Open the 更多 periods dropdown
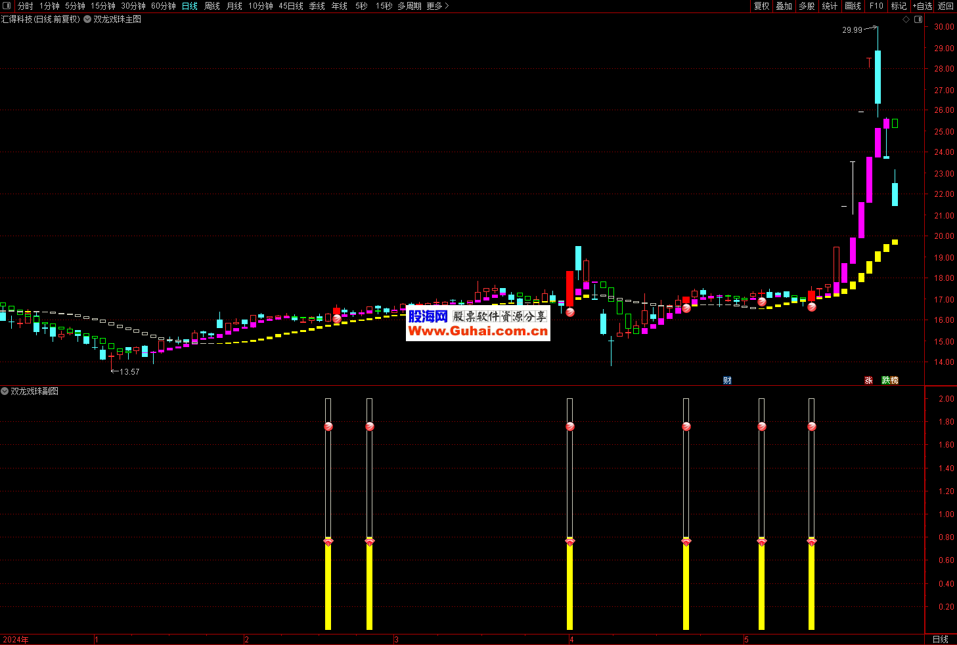The height and width of the screenshot is (645, 957). (437, 6)
